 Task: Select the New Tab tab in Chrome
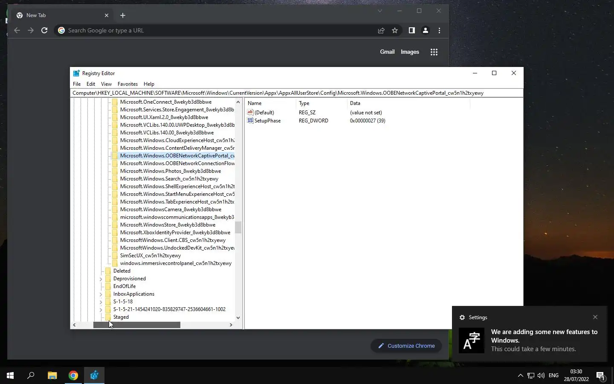(62, 15)
